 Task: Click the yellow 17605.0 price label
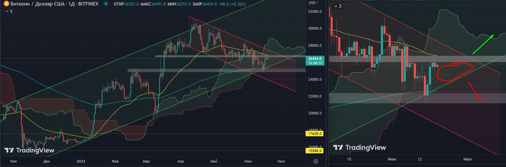(x=315, y=134)
